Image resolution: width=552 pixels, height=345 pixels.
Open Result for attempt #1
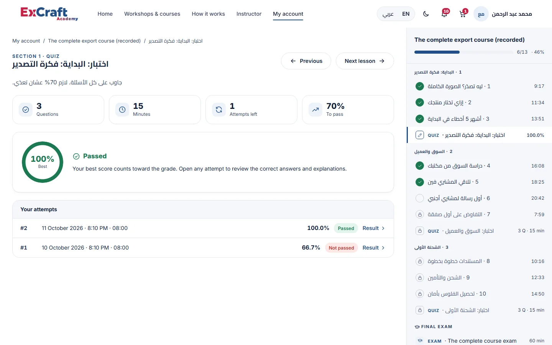374,248
